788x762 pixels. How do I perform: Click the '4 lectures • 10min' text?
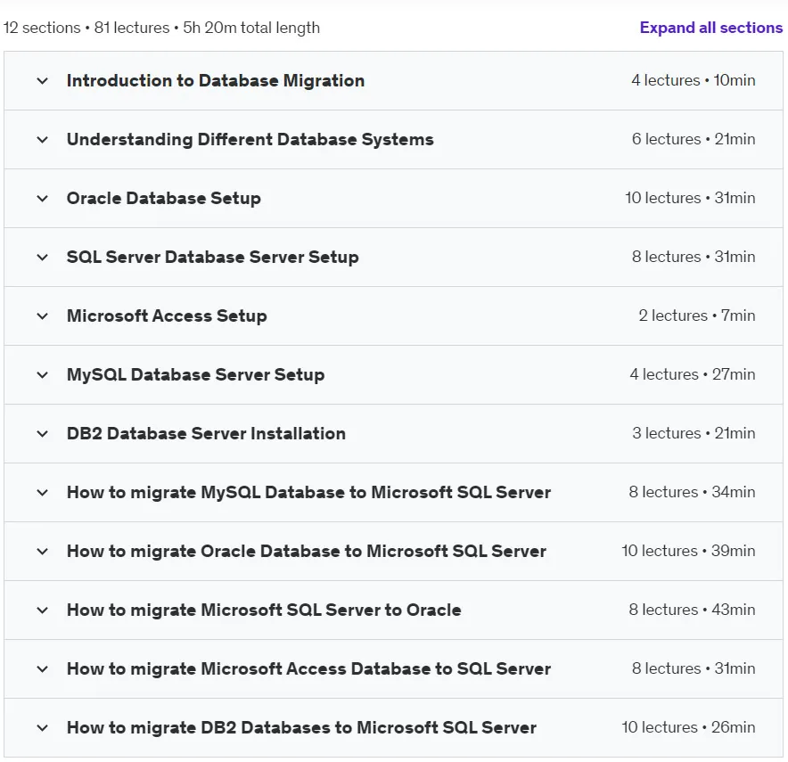click(x=693, y=80)
